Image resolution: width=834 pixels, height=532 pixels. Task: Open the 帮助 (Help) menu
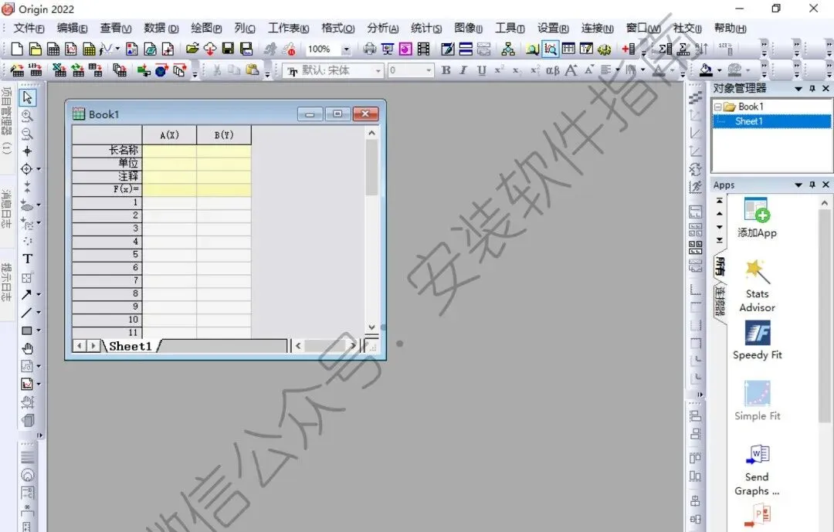731,29
